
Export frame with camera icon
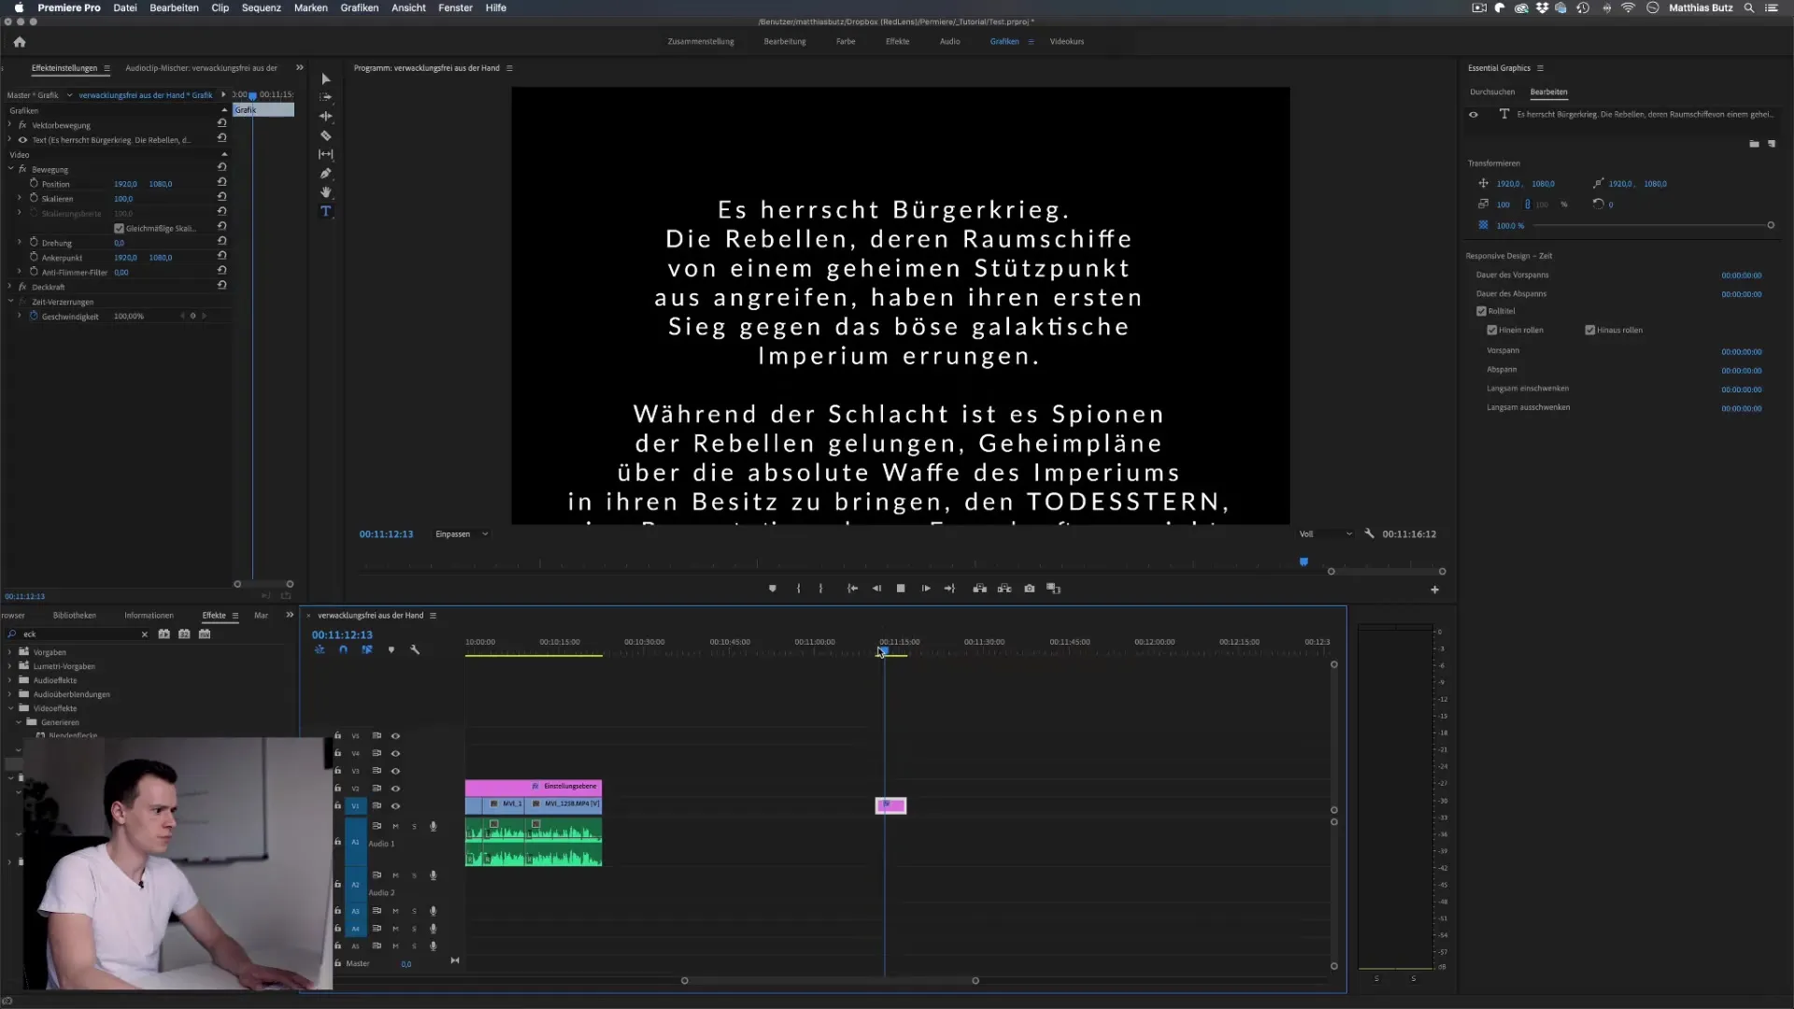[1029, 589]
